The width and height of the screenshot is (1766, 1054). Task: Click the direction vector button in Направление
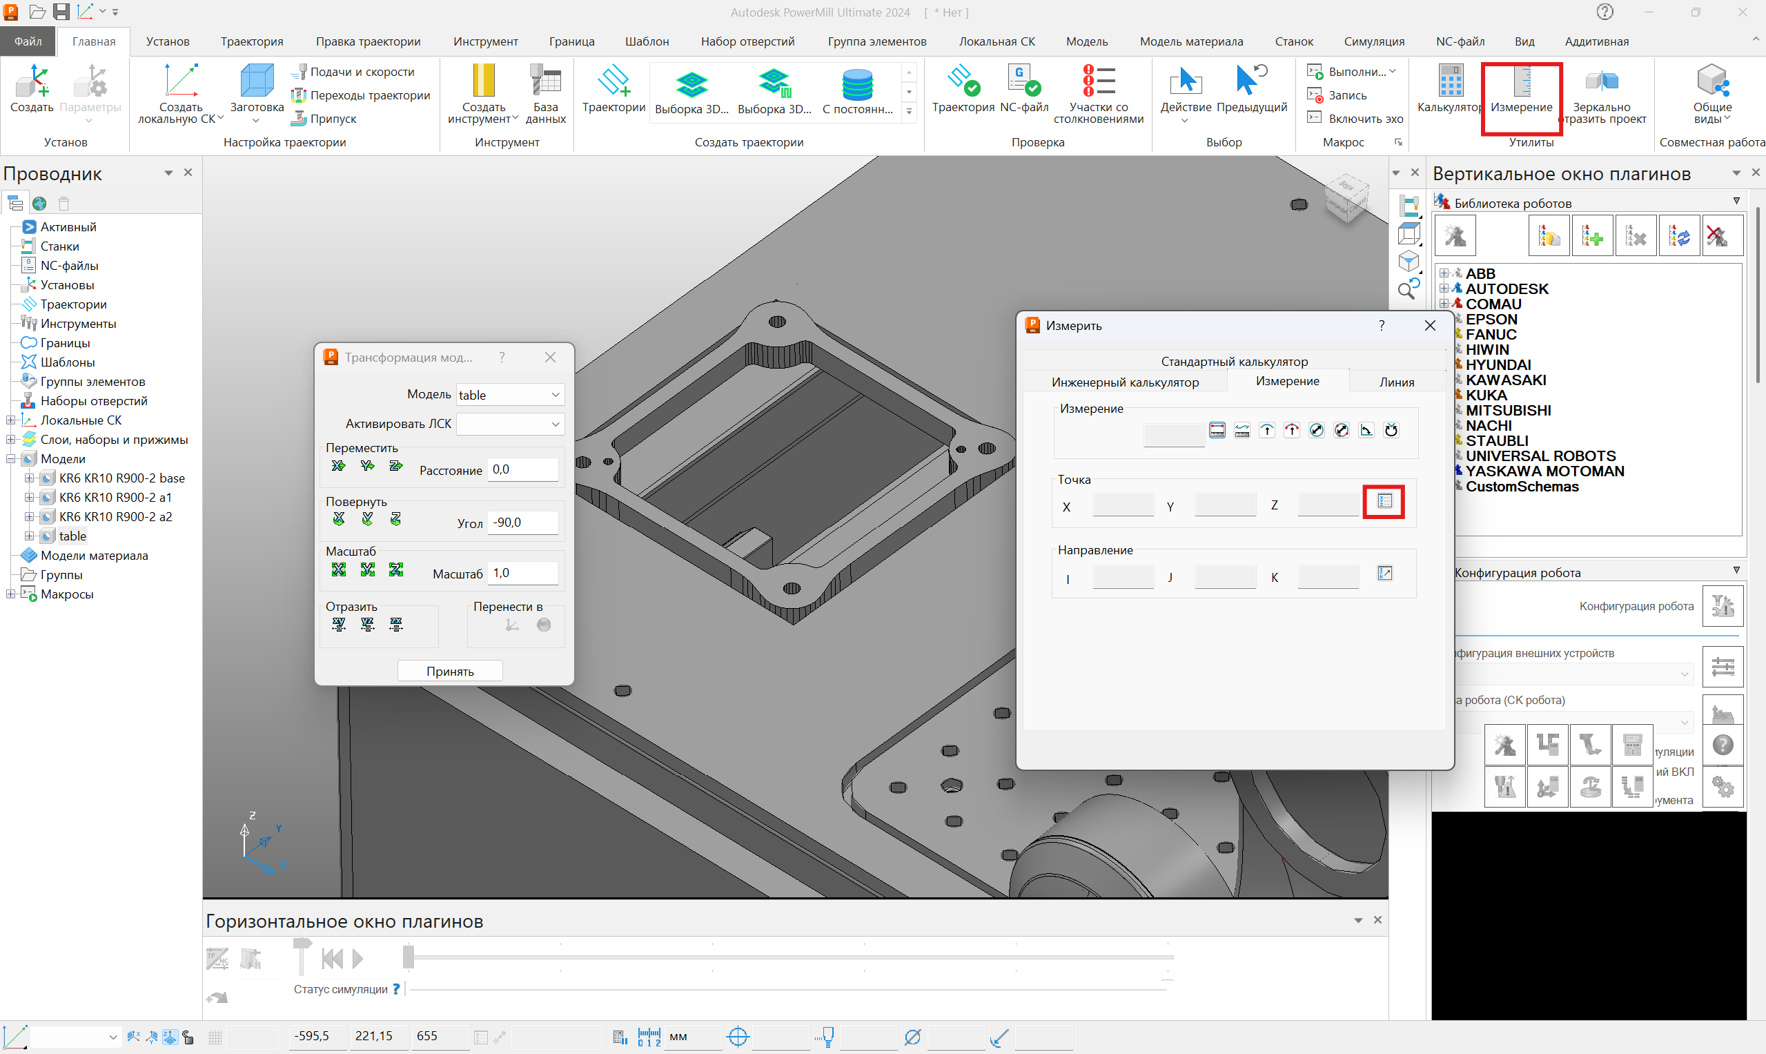(x=1384, y=572)
